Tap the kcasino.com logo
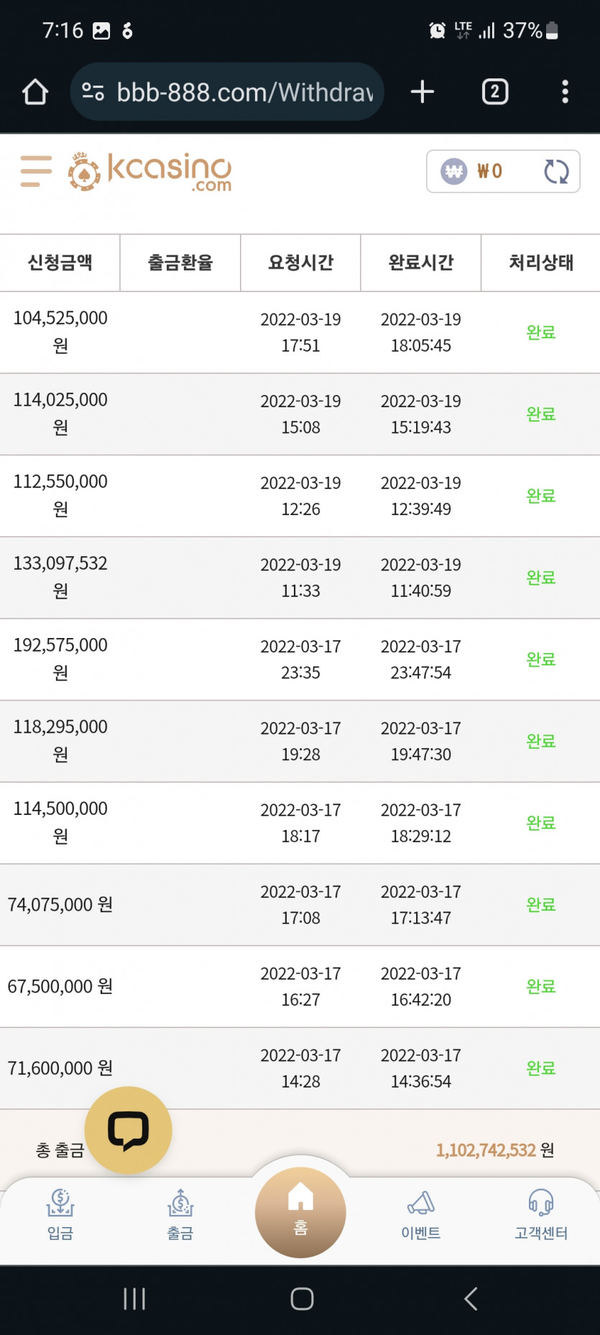 coord(150,172)
